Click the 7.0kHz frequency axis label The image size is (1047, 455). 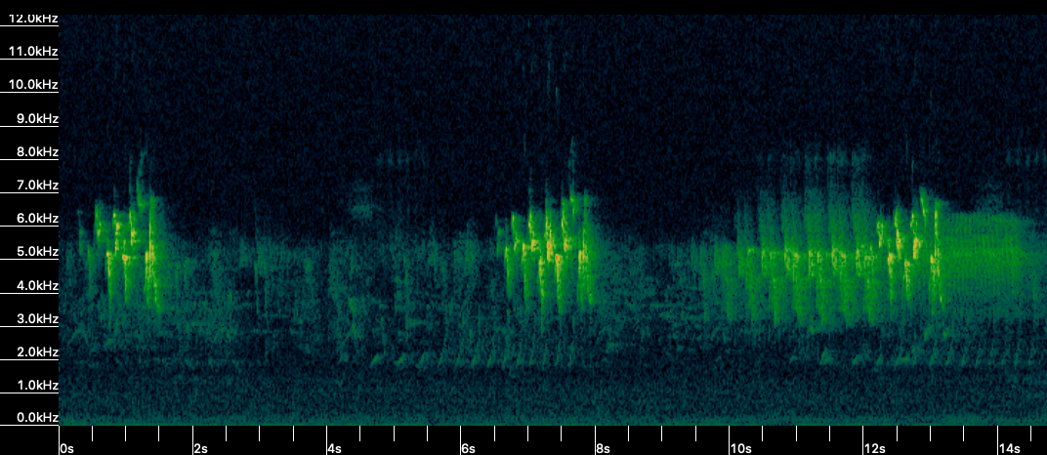(x=37, y=185)
